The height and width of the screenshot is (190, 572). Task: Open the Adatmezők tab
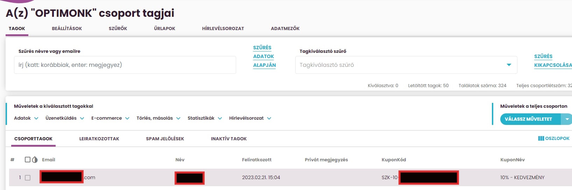pyautogui.click(x=285, y=29)
